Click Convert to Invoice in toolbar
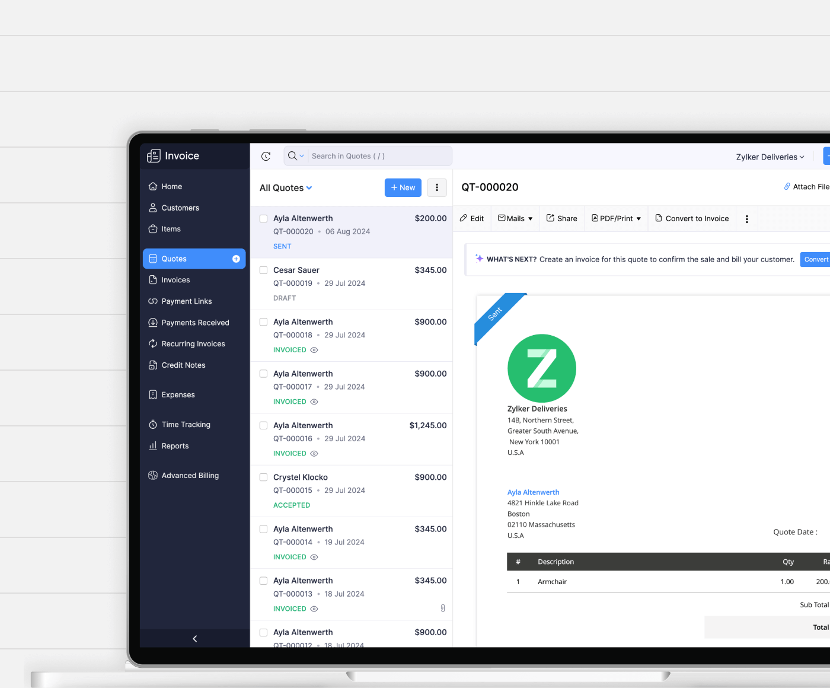 pos(692,219)
